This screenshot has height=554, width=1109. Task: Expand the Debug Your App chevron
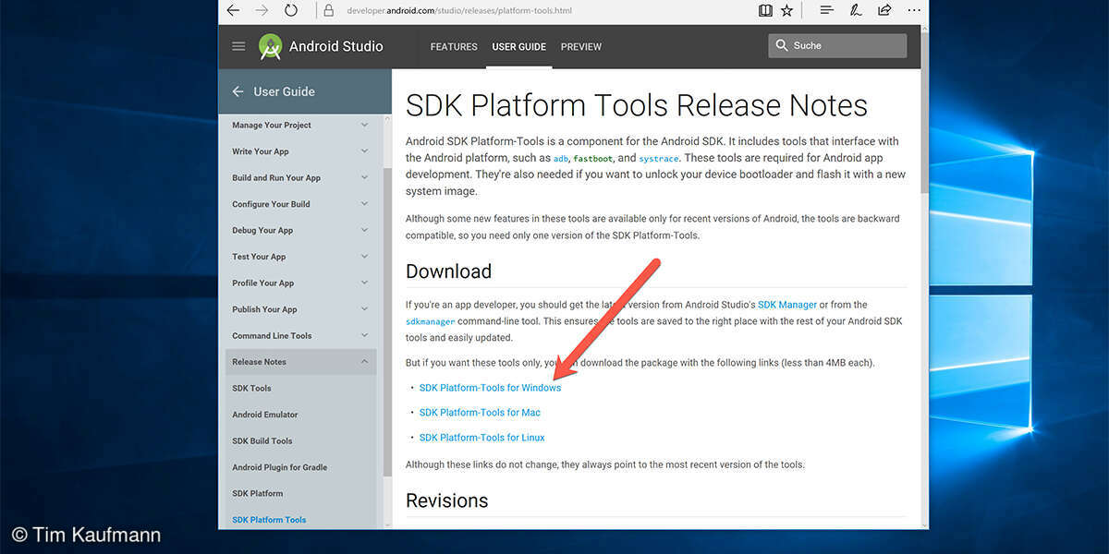364,231
